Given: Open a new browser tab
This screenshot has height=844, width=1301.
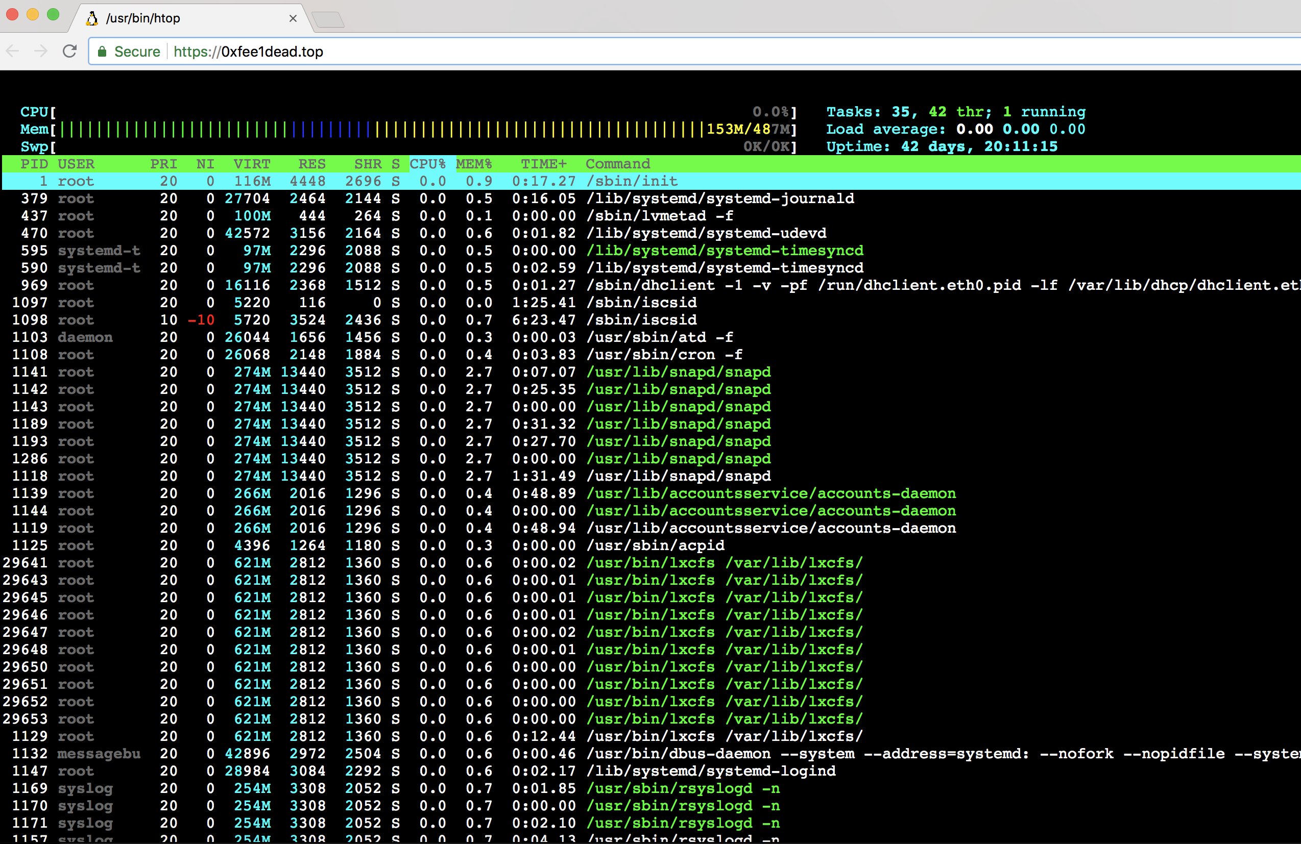Looking at the screenshot, I should [x=328, y=20].
